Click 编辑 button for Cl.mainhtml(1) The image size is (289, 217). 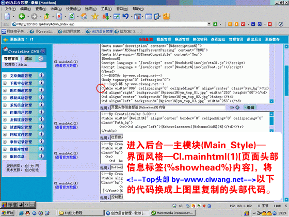[250, 107]
